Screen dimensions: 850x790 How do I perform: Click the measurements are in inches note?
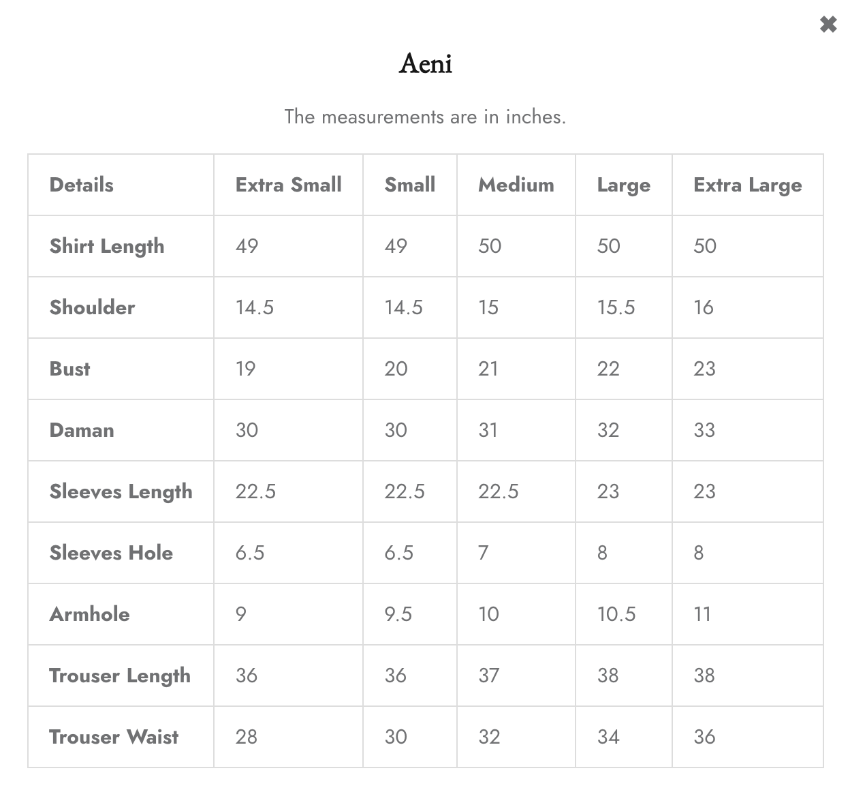pyautogui.click(x=425, y=117)
